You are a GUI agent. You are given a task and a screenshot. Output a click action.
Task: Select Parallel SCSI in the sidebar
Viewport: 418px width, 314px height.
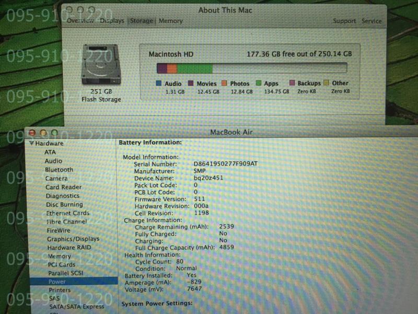[x=66, y=273]
